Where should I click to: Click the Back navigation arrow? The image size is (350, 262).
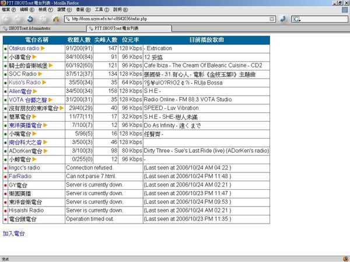[6, 19]
